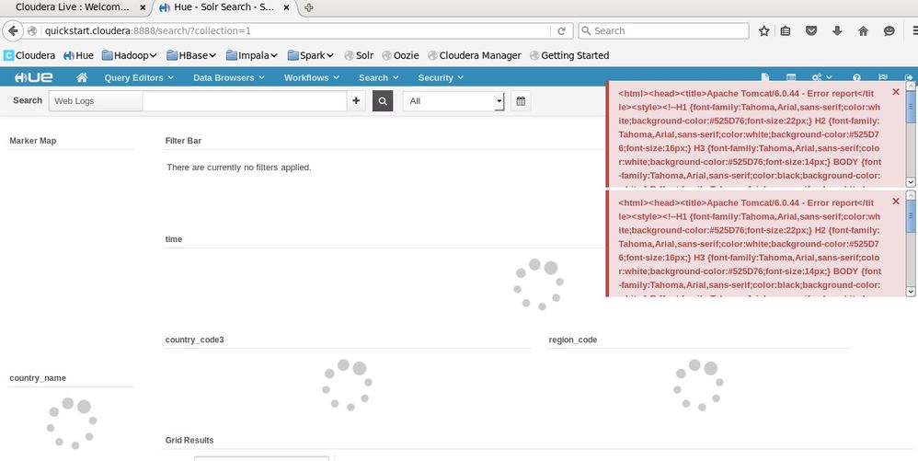Click the Firefox search box
The width and height of the screenshot is (918, 461).
663,31
